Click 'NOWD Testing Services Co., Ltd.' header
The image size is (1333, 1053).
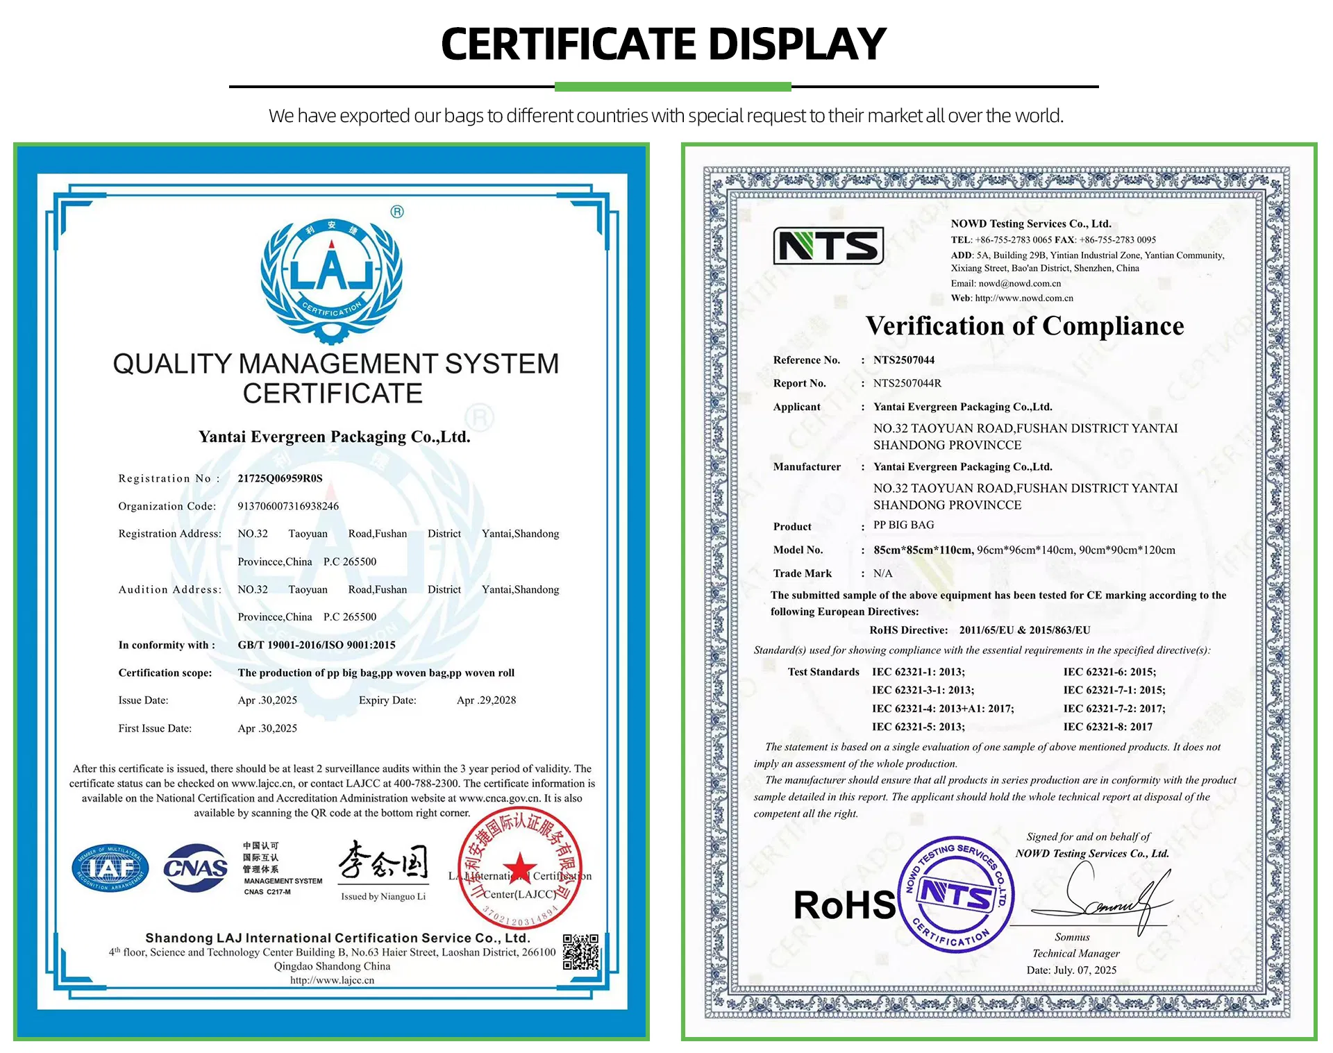pos(1031,224)
